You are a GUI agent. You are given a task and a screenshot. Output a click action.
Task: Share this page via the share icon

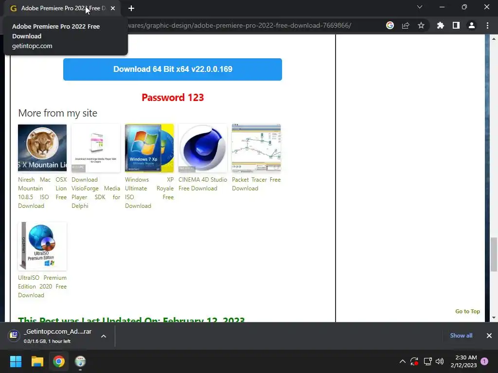[x=406, y=25]
